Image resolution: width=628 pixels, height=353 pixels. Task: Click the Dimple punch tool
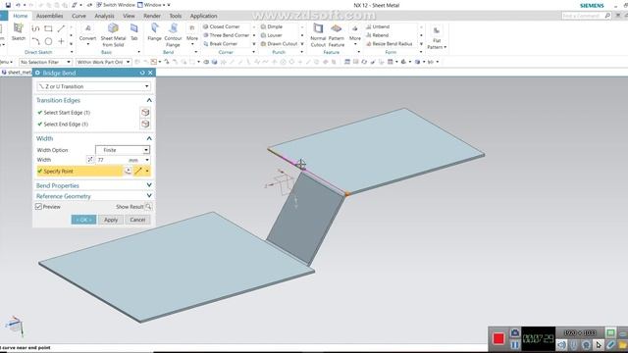(x=272, y=26)
